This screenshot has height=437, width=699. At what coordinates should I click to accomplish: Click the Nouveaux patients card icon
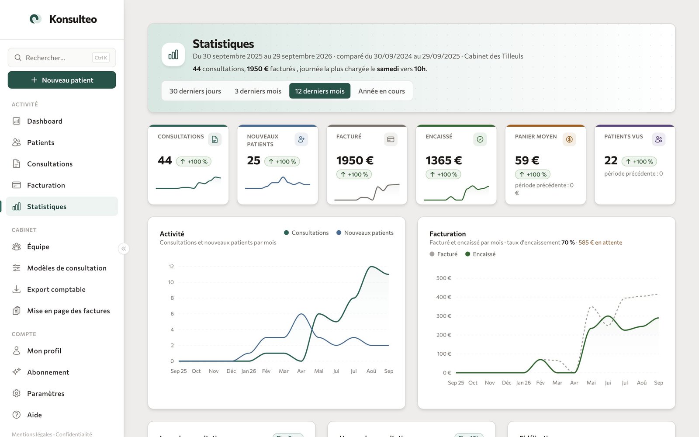[x=301, y=139]
